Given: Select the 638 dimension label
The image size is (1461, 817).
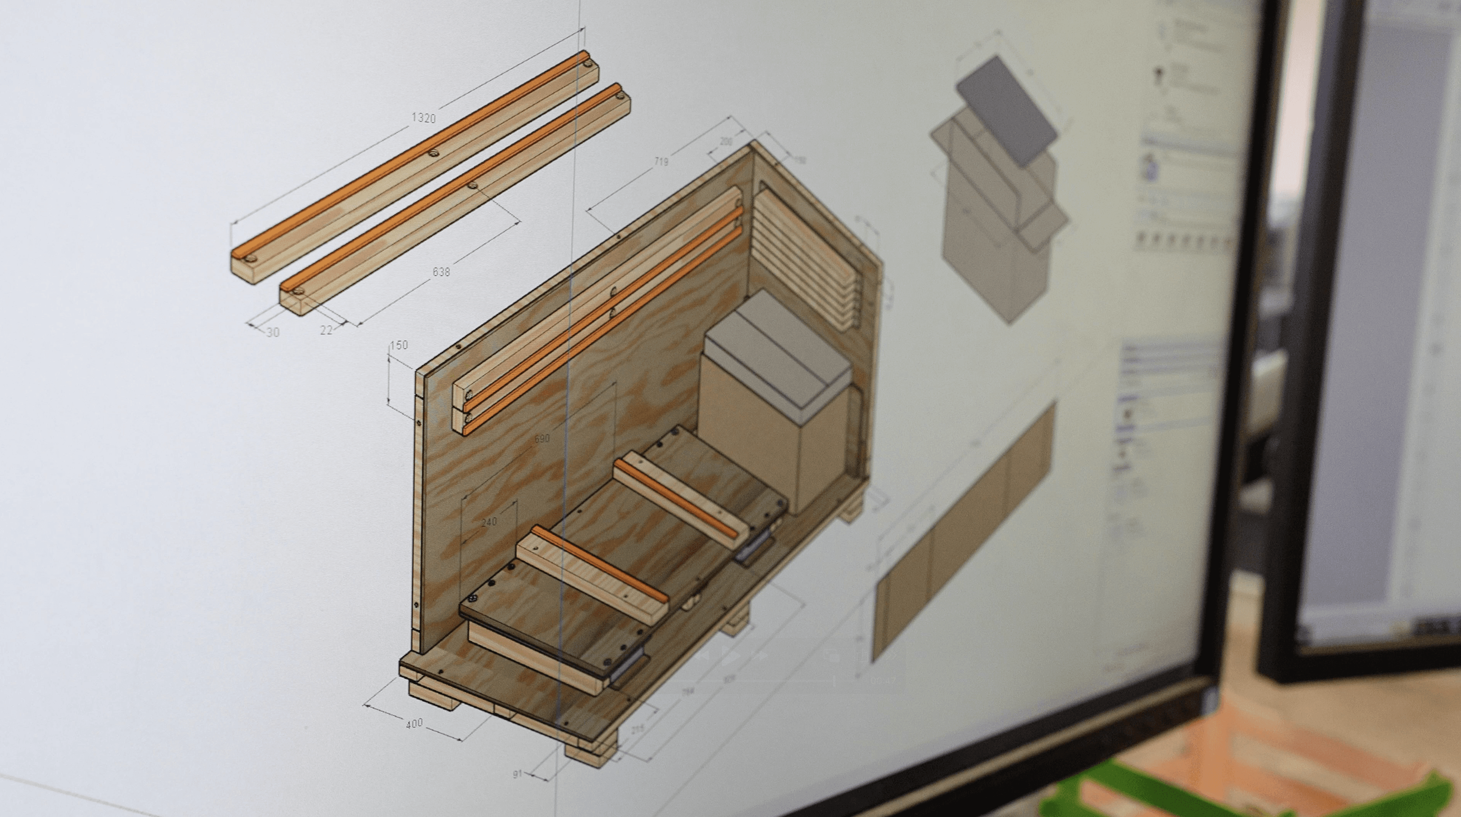Looking at the screenshot, I should click(441, 272).
